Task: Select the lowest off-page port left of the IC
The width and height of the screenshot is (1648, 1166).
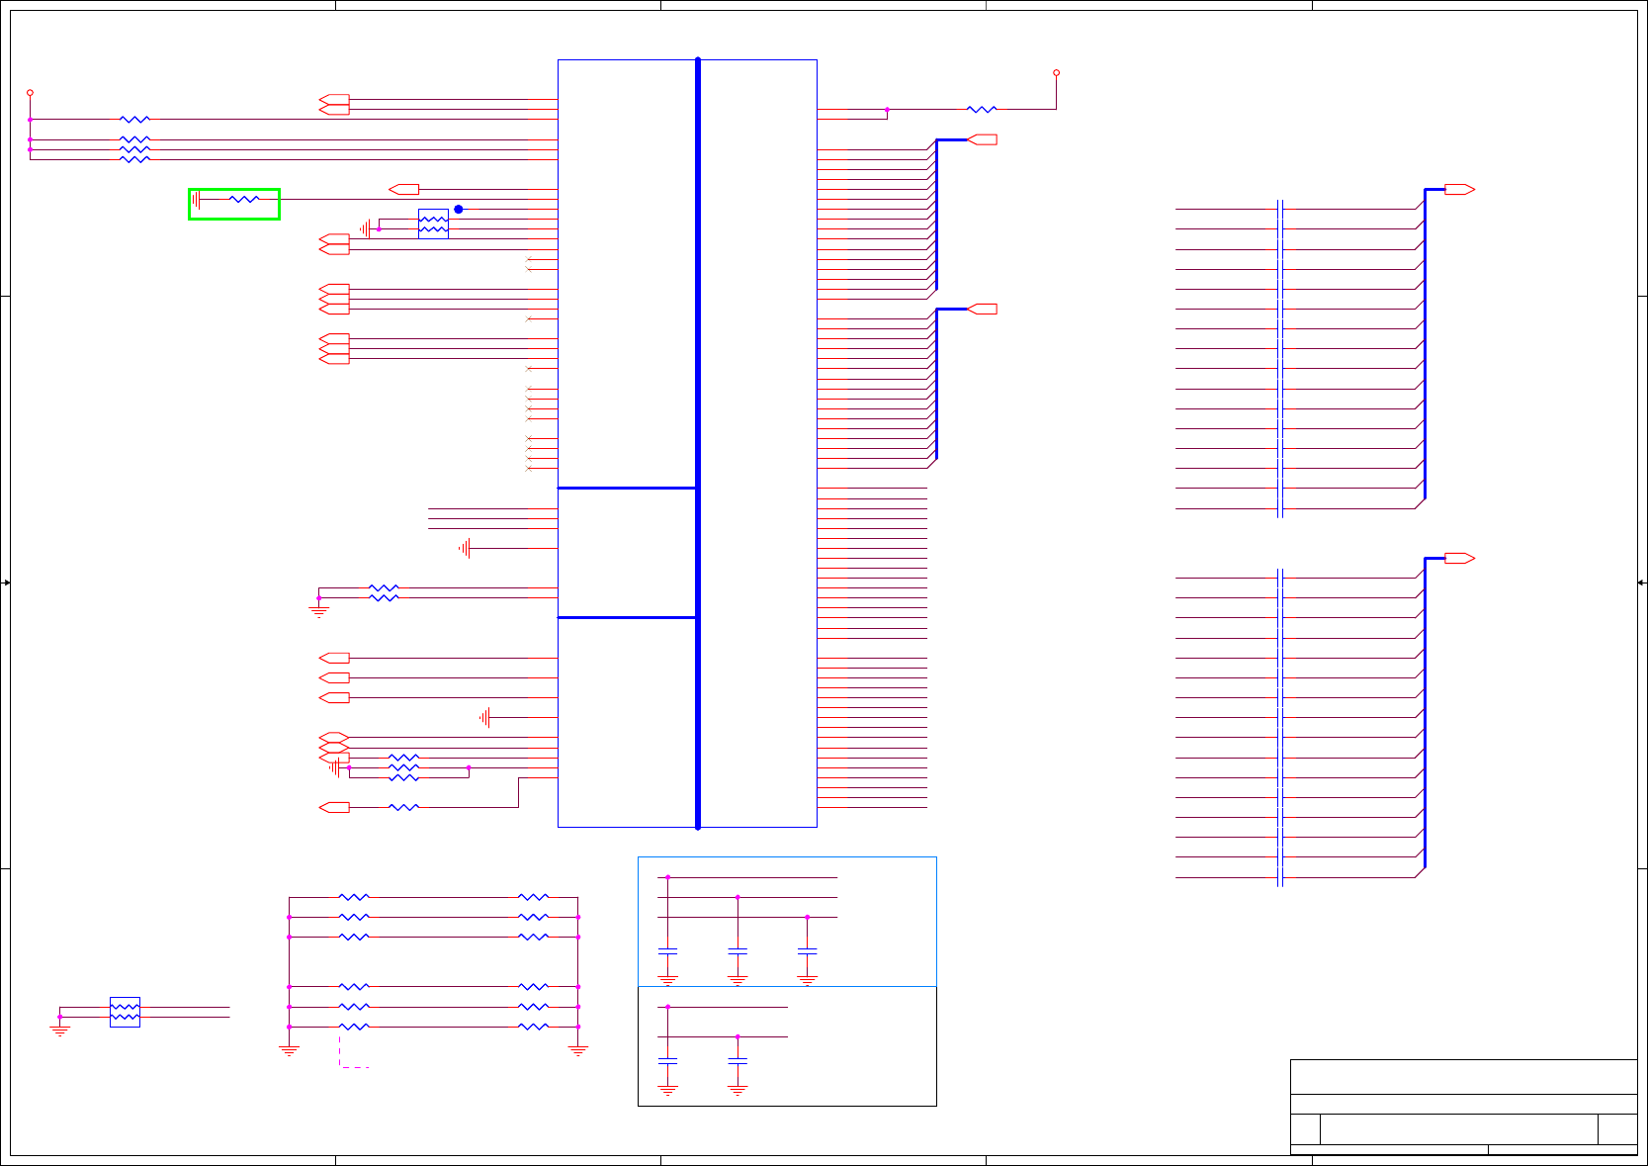Action: click(x=334, y=807)
